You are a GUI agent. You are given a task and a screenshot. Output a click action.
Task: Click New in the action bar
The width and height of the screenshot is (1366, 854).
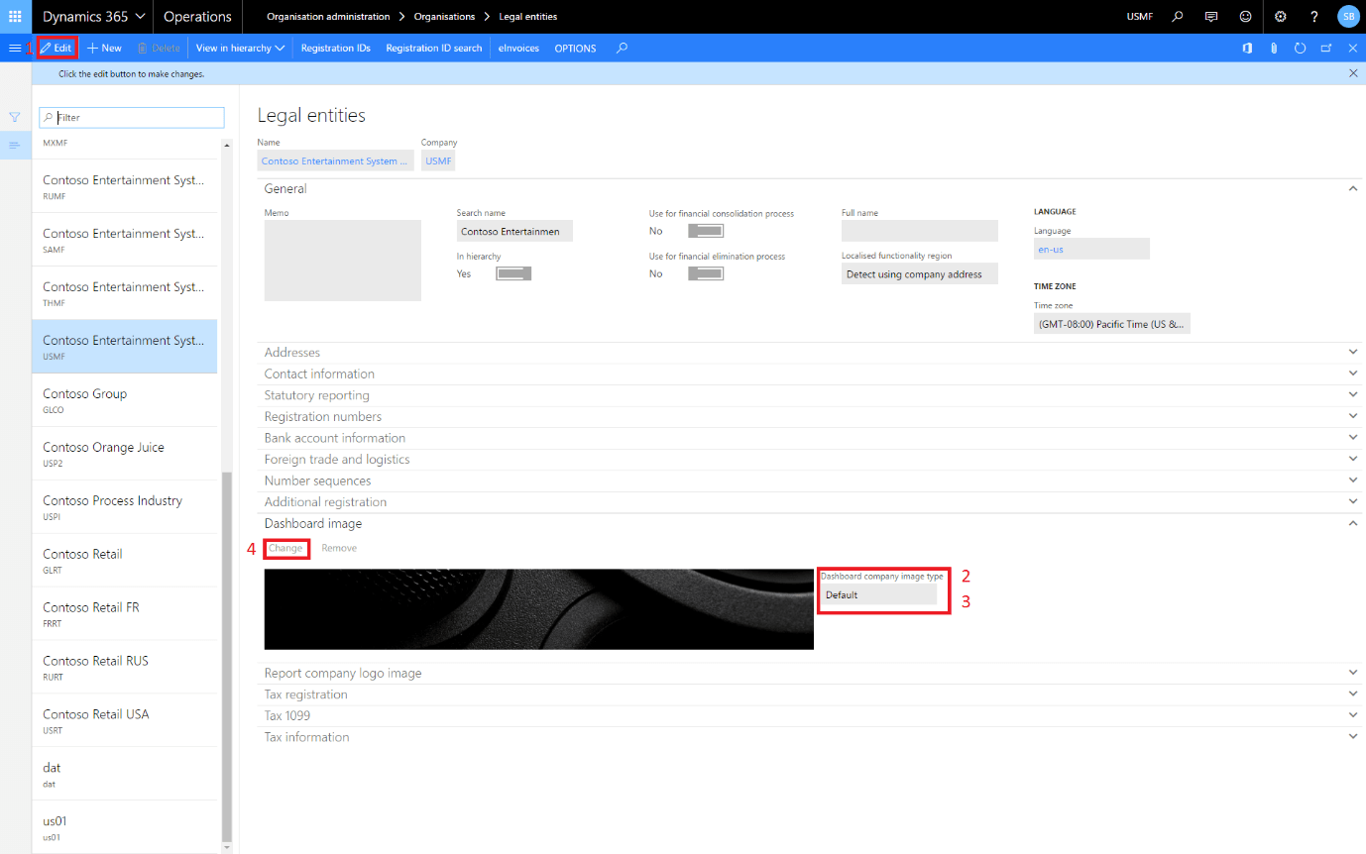[104, 48]
